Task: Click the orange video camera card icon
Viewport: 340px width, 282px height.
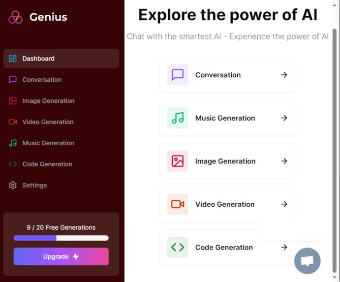Action: click(x=178, y=204)
